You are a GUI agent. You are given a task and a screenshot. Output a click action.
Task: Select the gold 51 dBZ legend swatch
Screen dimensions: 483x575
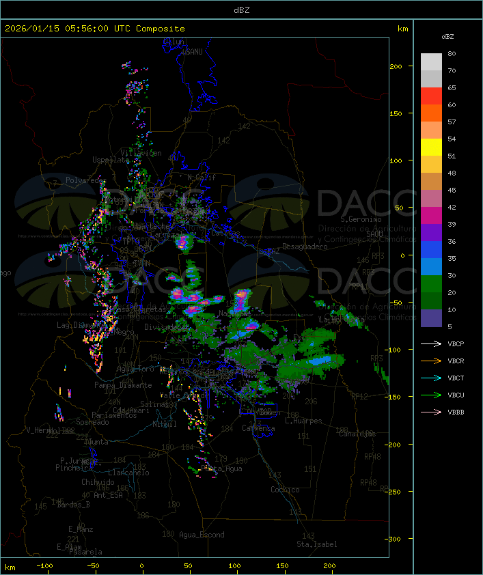point(431,165)
